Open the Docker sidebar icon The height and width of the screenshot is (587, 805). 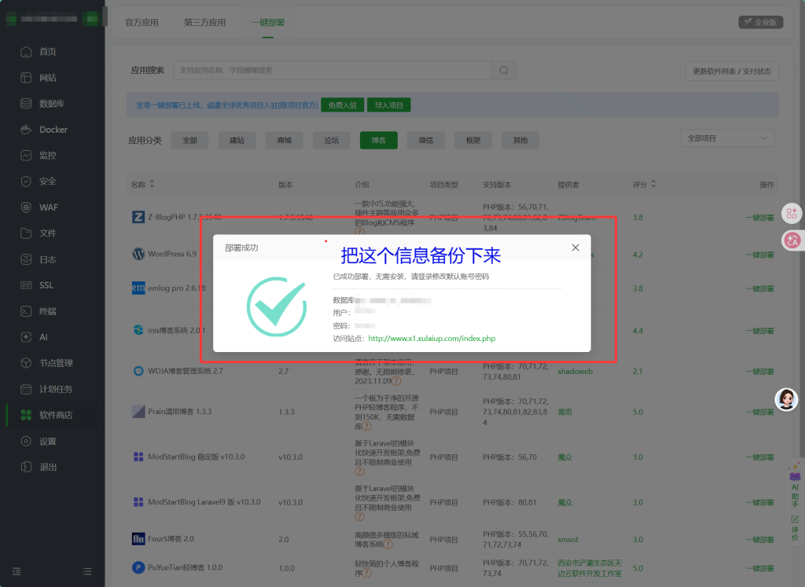[x=26, y=130]
